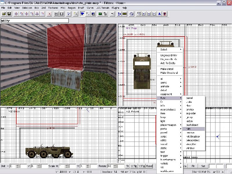The width and height of the screenshot is (232, 174).
Task: Click the red dotted selection toolbar icon
Action: click(x=49, y=14)
